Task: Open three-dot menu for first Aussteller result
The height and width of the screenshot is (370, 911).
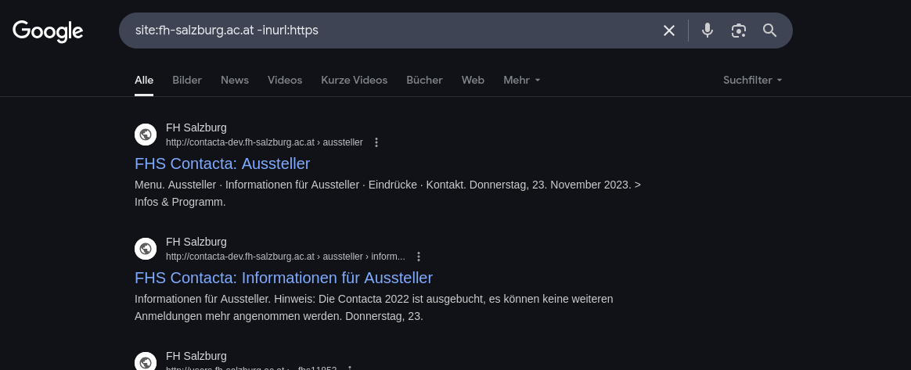Action: pyautogui.click(x=376, y=142)
